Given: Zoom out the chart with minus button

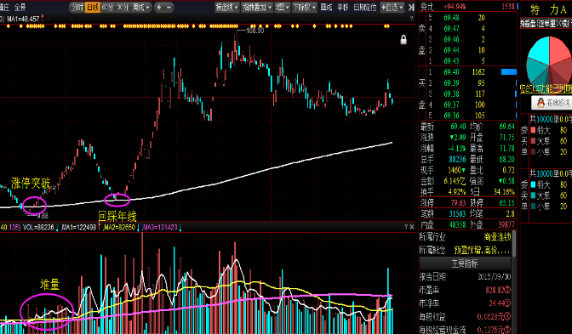Looking at the screenshot, I should pyautogui.click(x=169, y=7).
